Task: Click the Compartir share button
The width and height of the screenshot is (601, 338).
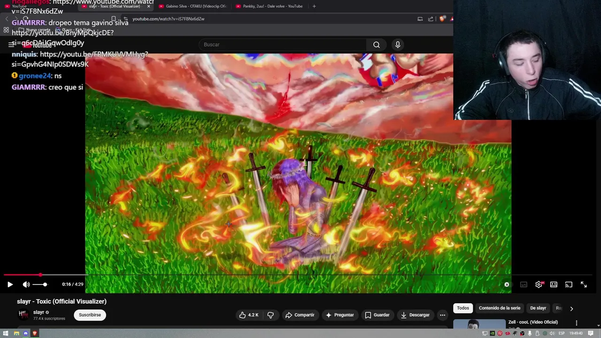Action: tap(300, 315)
